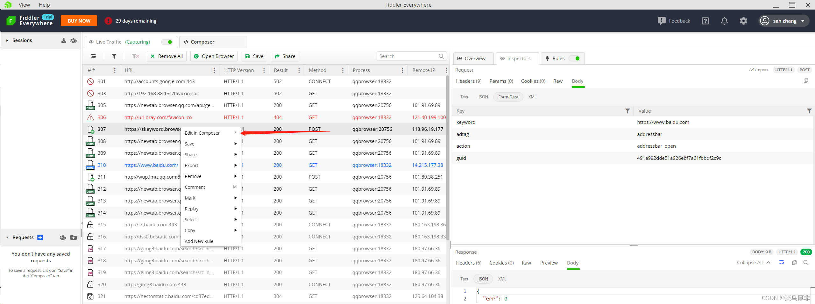Expand the Replay submenu in the context menu

pos(210,209)
